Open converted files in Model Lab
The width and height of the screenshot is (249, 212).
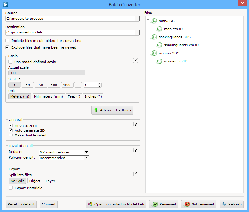pyautogui.click(x=116, y=204)
